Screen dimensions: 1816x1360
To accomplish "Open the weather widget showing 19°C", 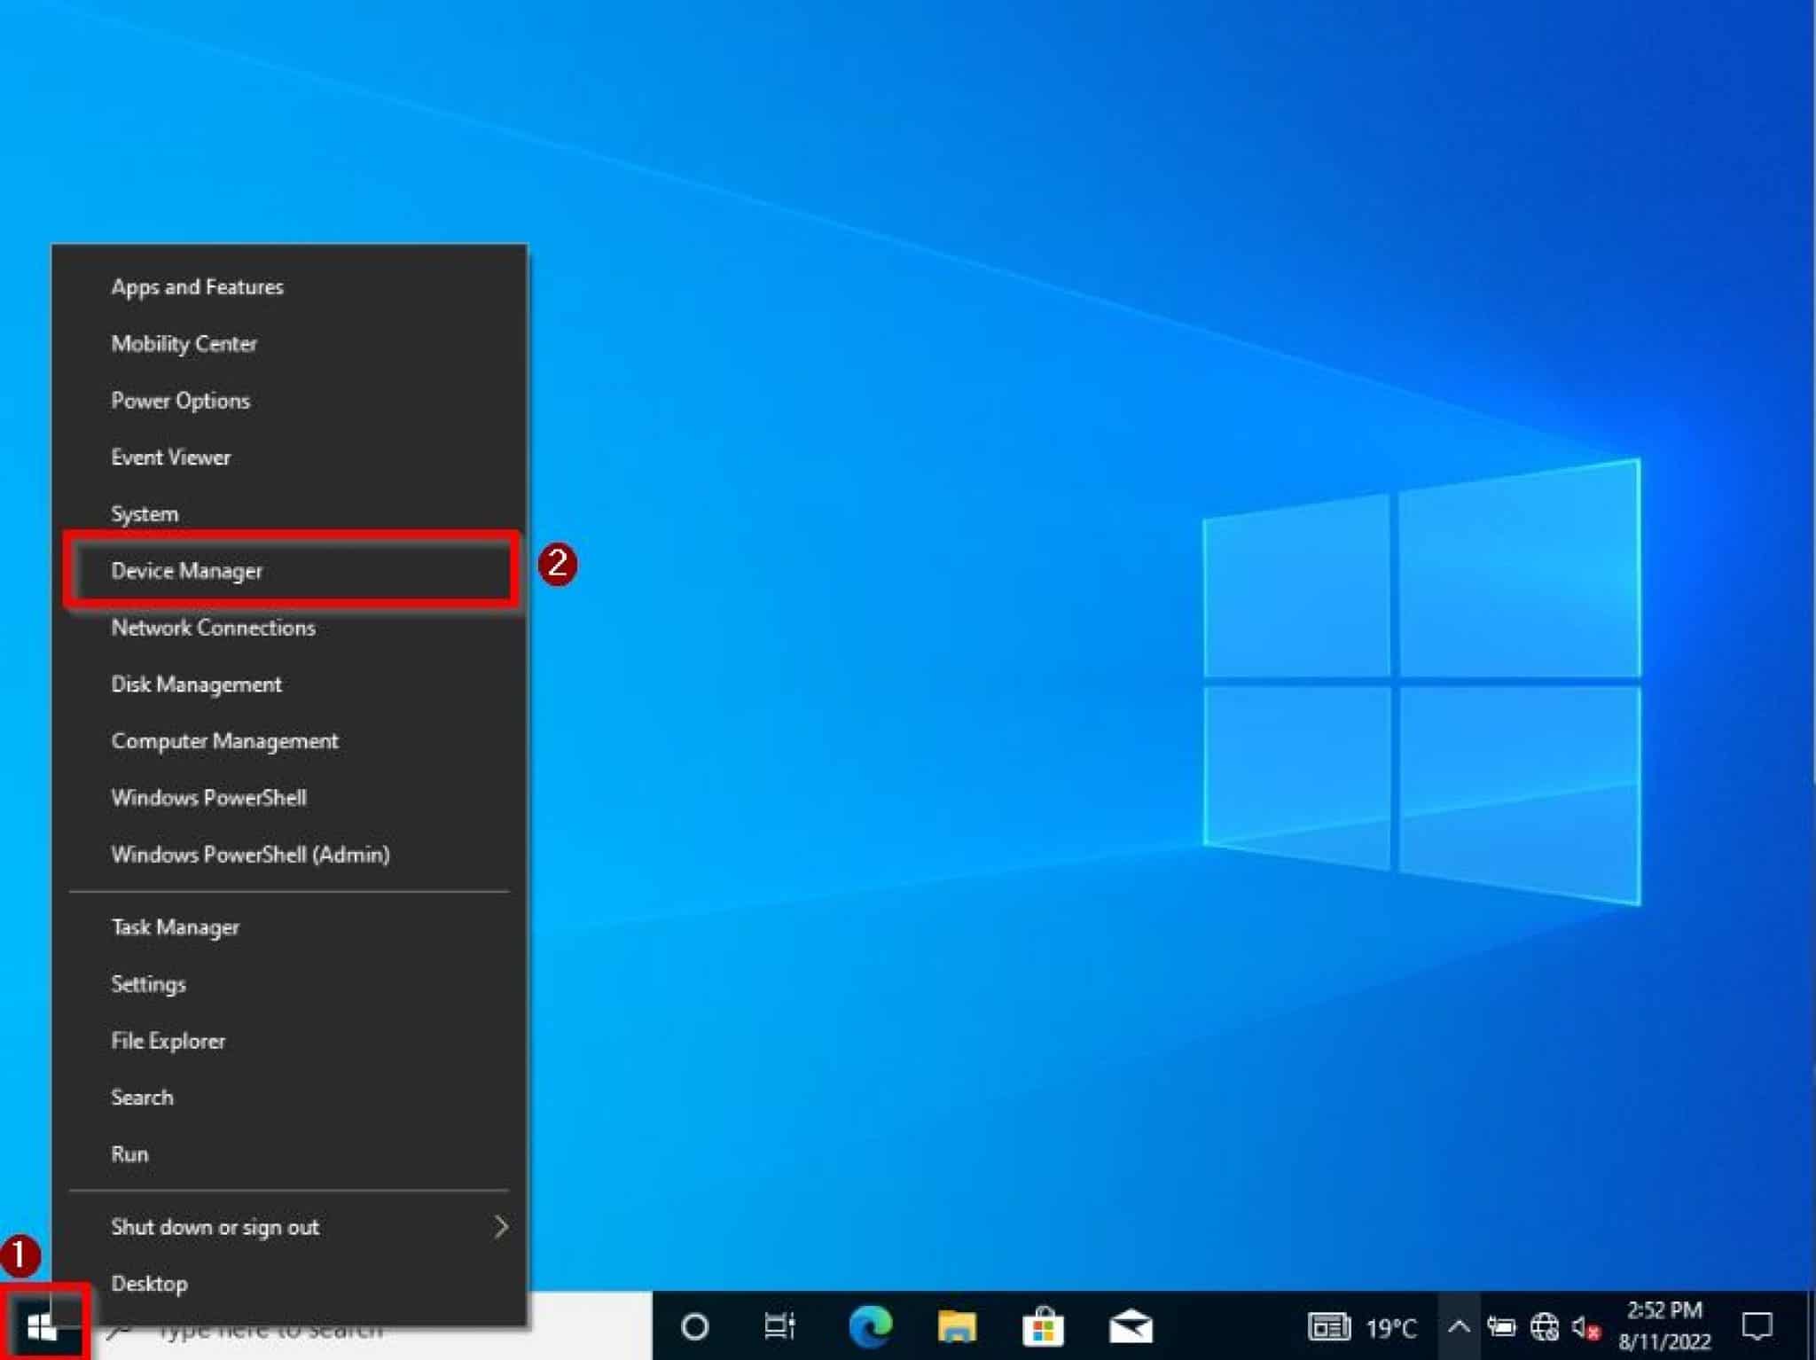I will pos(1361,1327).
